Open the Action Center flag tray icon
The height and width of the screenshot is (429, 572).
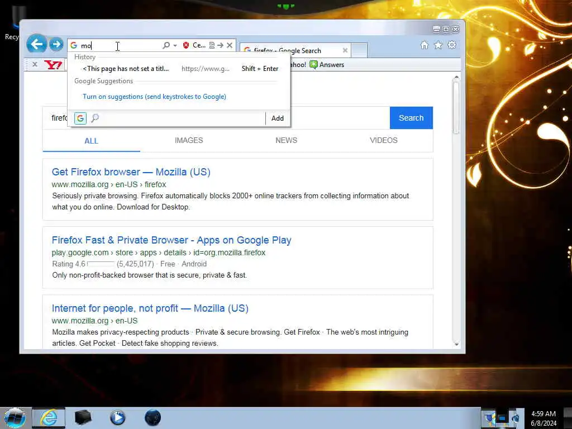tap(489, 418)
